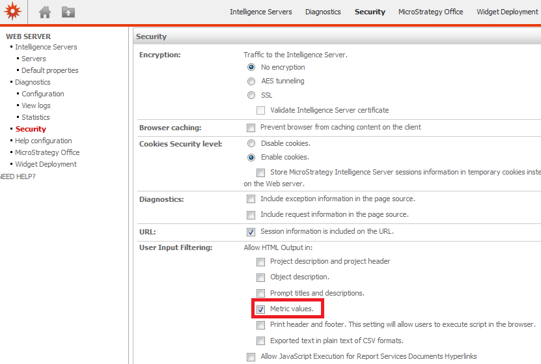
Task: Open Default properties in sidebar
Action: (49, 70)
